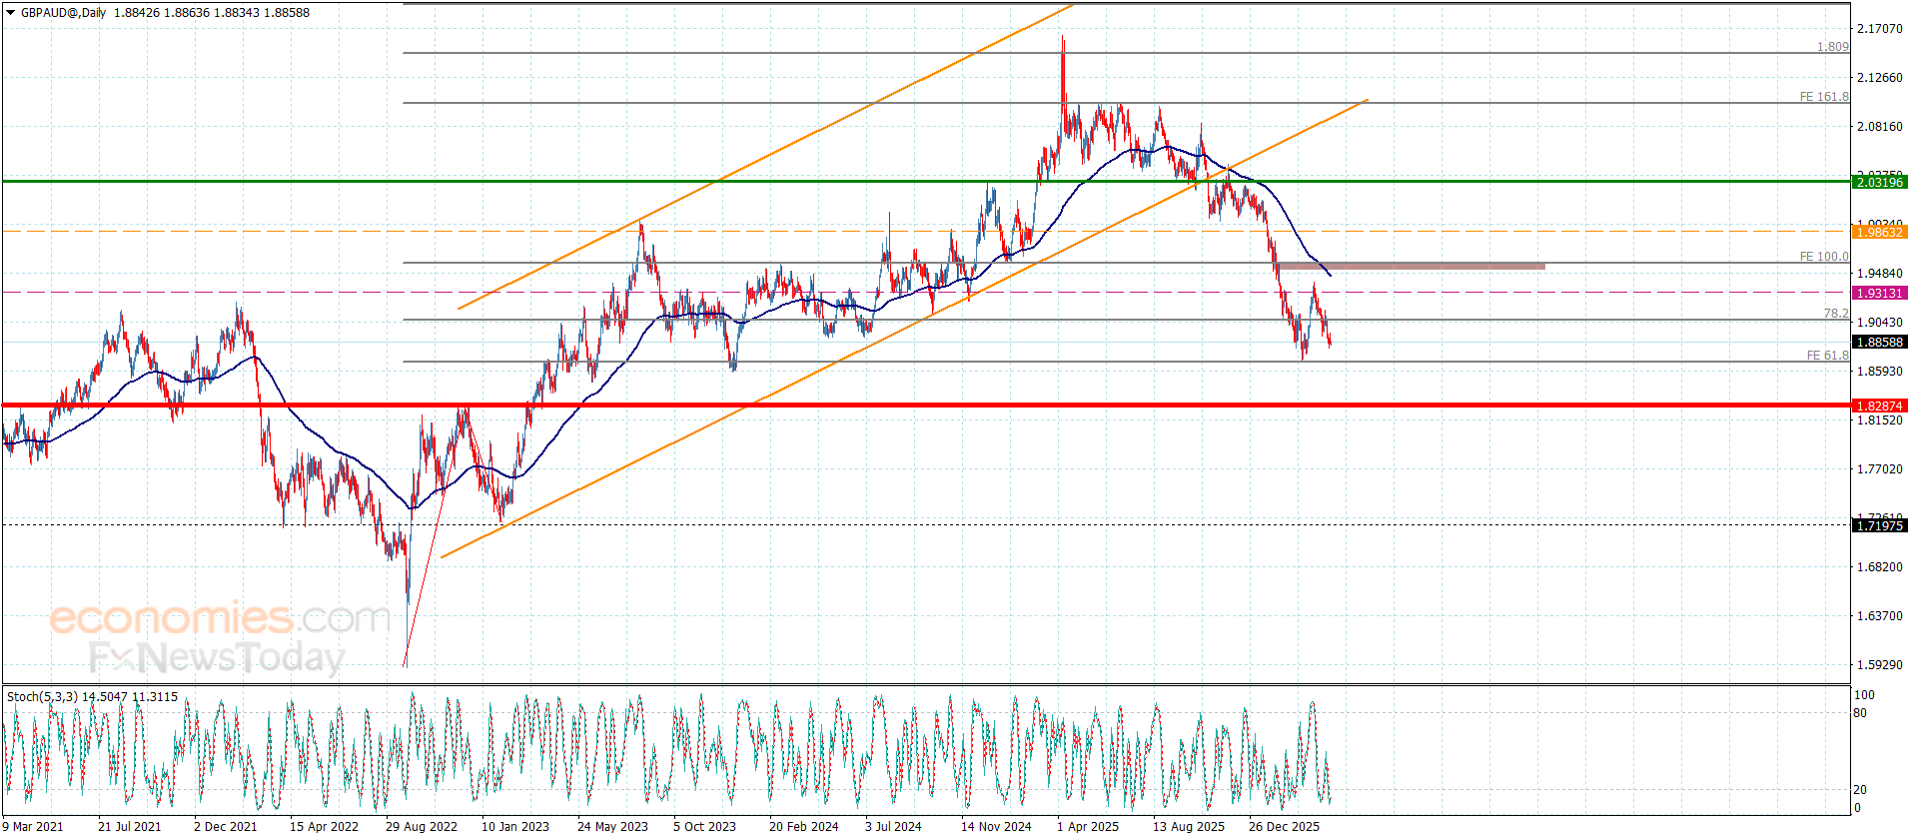Click the stochastic scale value 20
The height and width of the screenshot is (839, 1914).
(x=1860, y=789)
